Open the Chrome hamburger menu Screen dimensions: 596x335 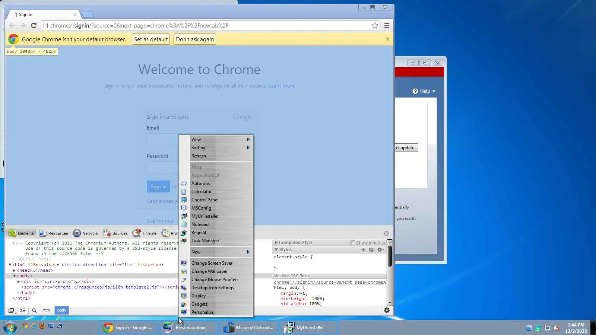pos(387,25)
